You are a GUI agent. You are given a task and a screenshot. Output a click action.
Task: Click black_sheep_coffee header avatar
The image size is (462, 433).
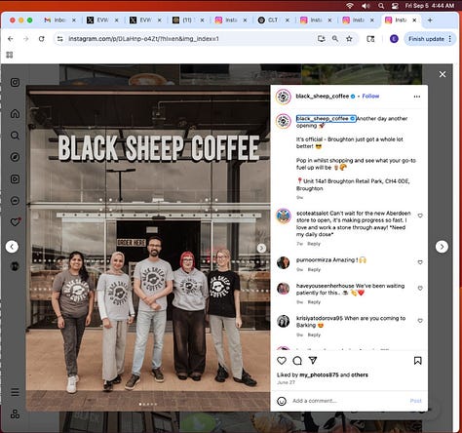[x=284, y=97]
